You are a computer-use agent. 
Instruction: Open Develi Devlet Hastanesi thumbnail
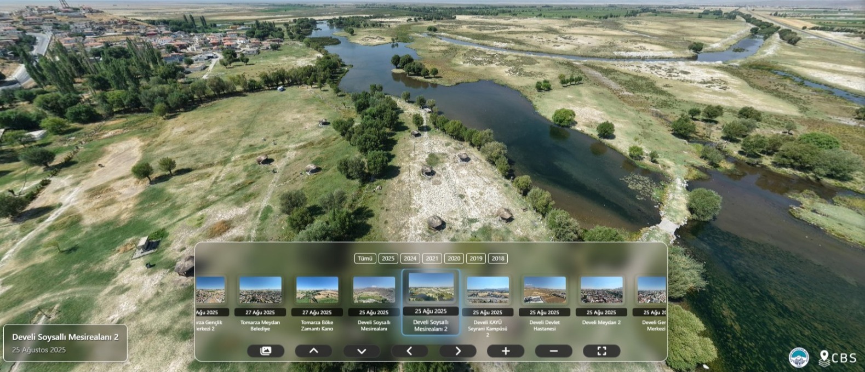545,290
